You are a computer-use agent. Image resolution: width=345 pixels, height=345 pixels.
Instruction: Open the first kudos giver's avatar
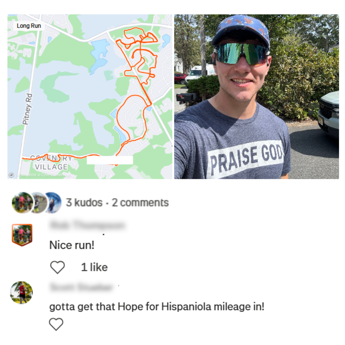[22, 203]
